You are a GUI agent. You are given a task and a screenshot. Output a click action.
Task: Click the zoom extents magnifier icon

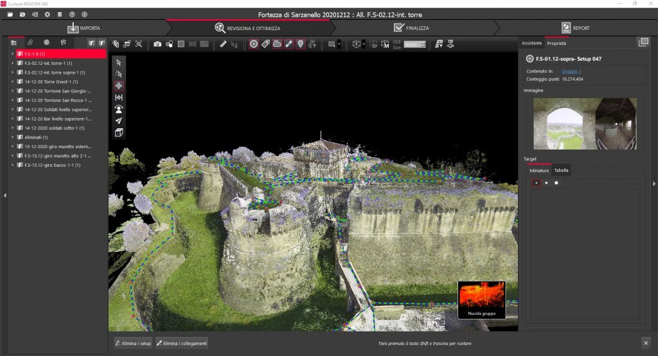[x=138, y=44]
